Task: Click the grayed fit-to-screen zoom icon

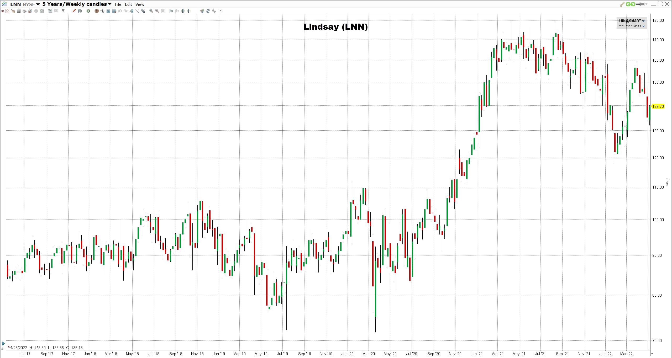Action: [163, 11]
